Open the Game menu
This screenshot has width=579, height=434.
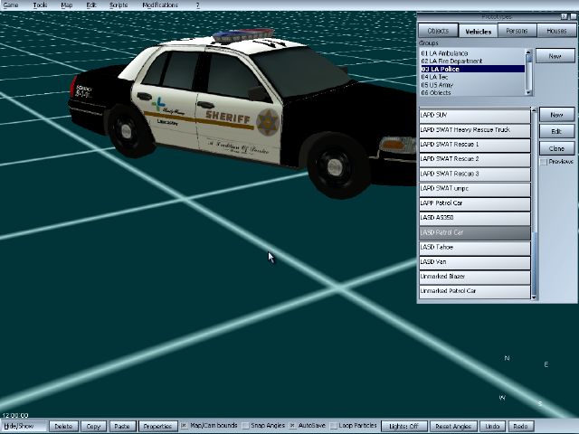coord(11,5)
